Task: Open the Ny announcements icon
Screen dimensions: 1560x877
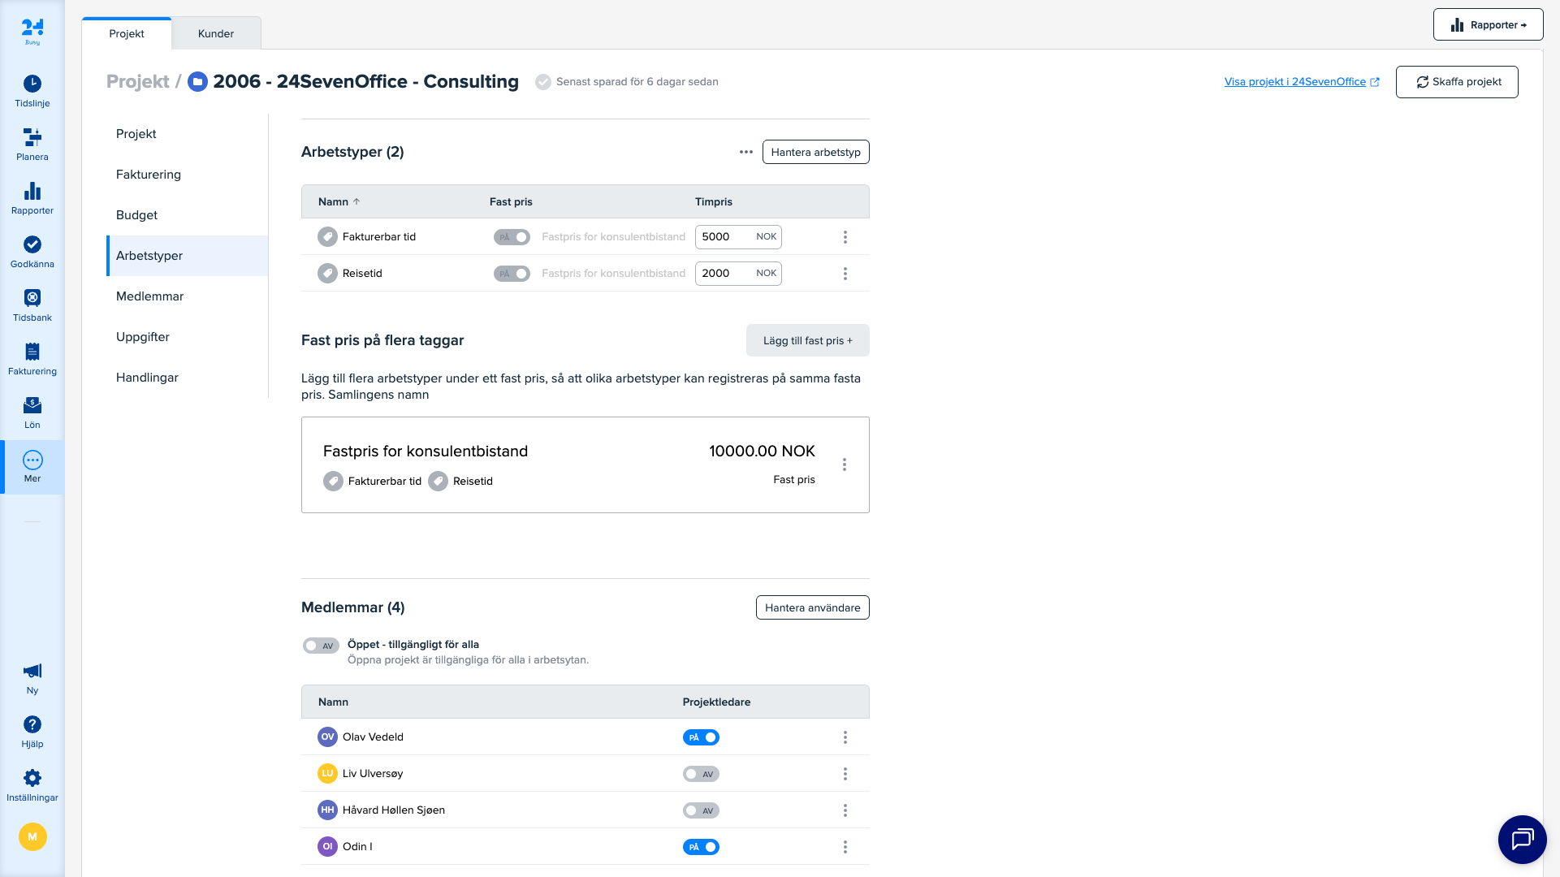Action: tap(32, 679)
